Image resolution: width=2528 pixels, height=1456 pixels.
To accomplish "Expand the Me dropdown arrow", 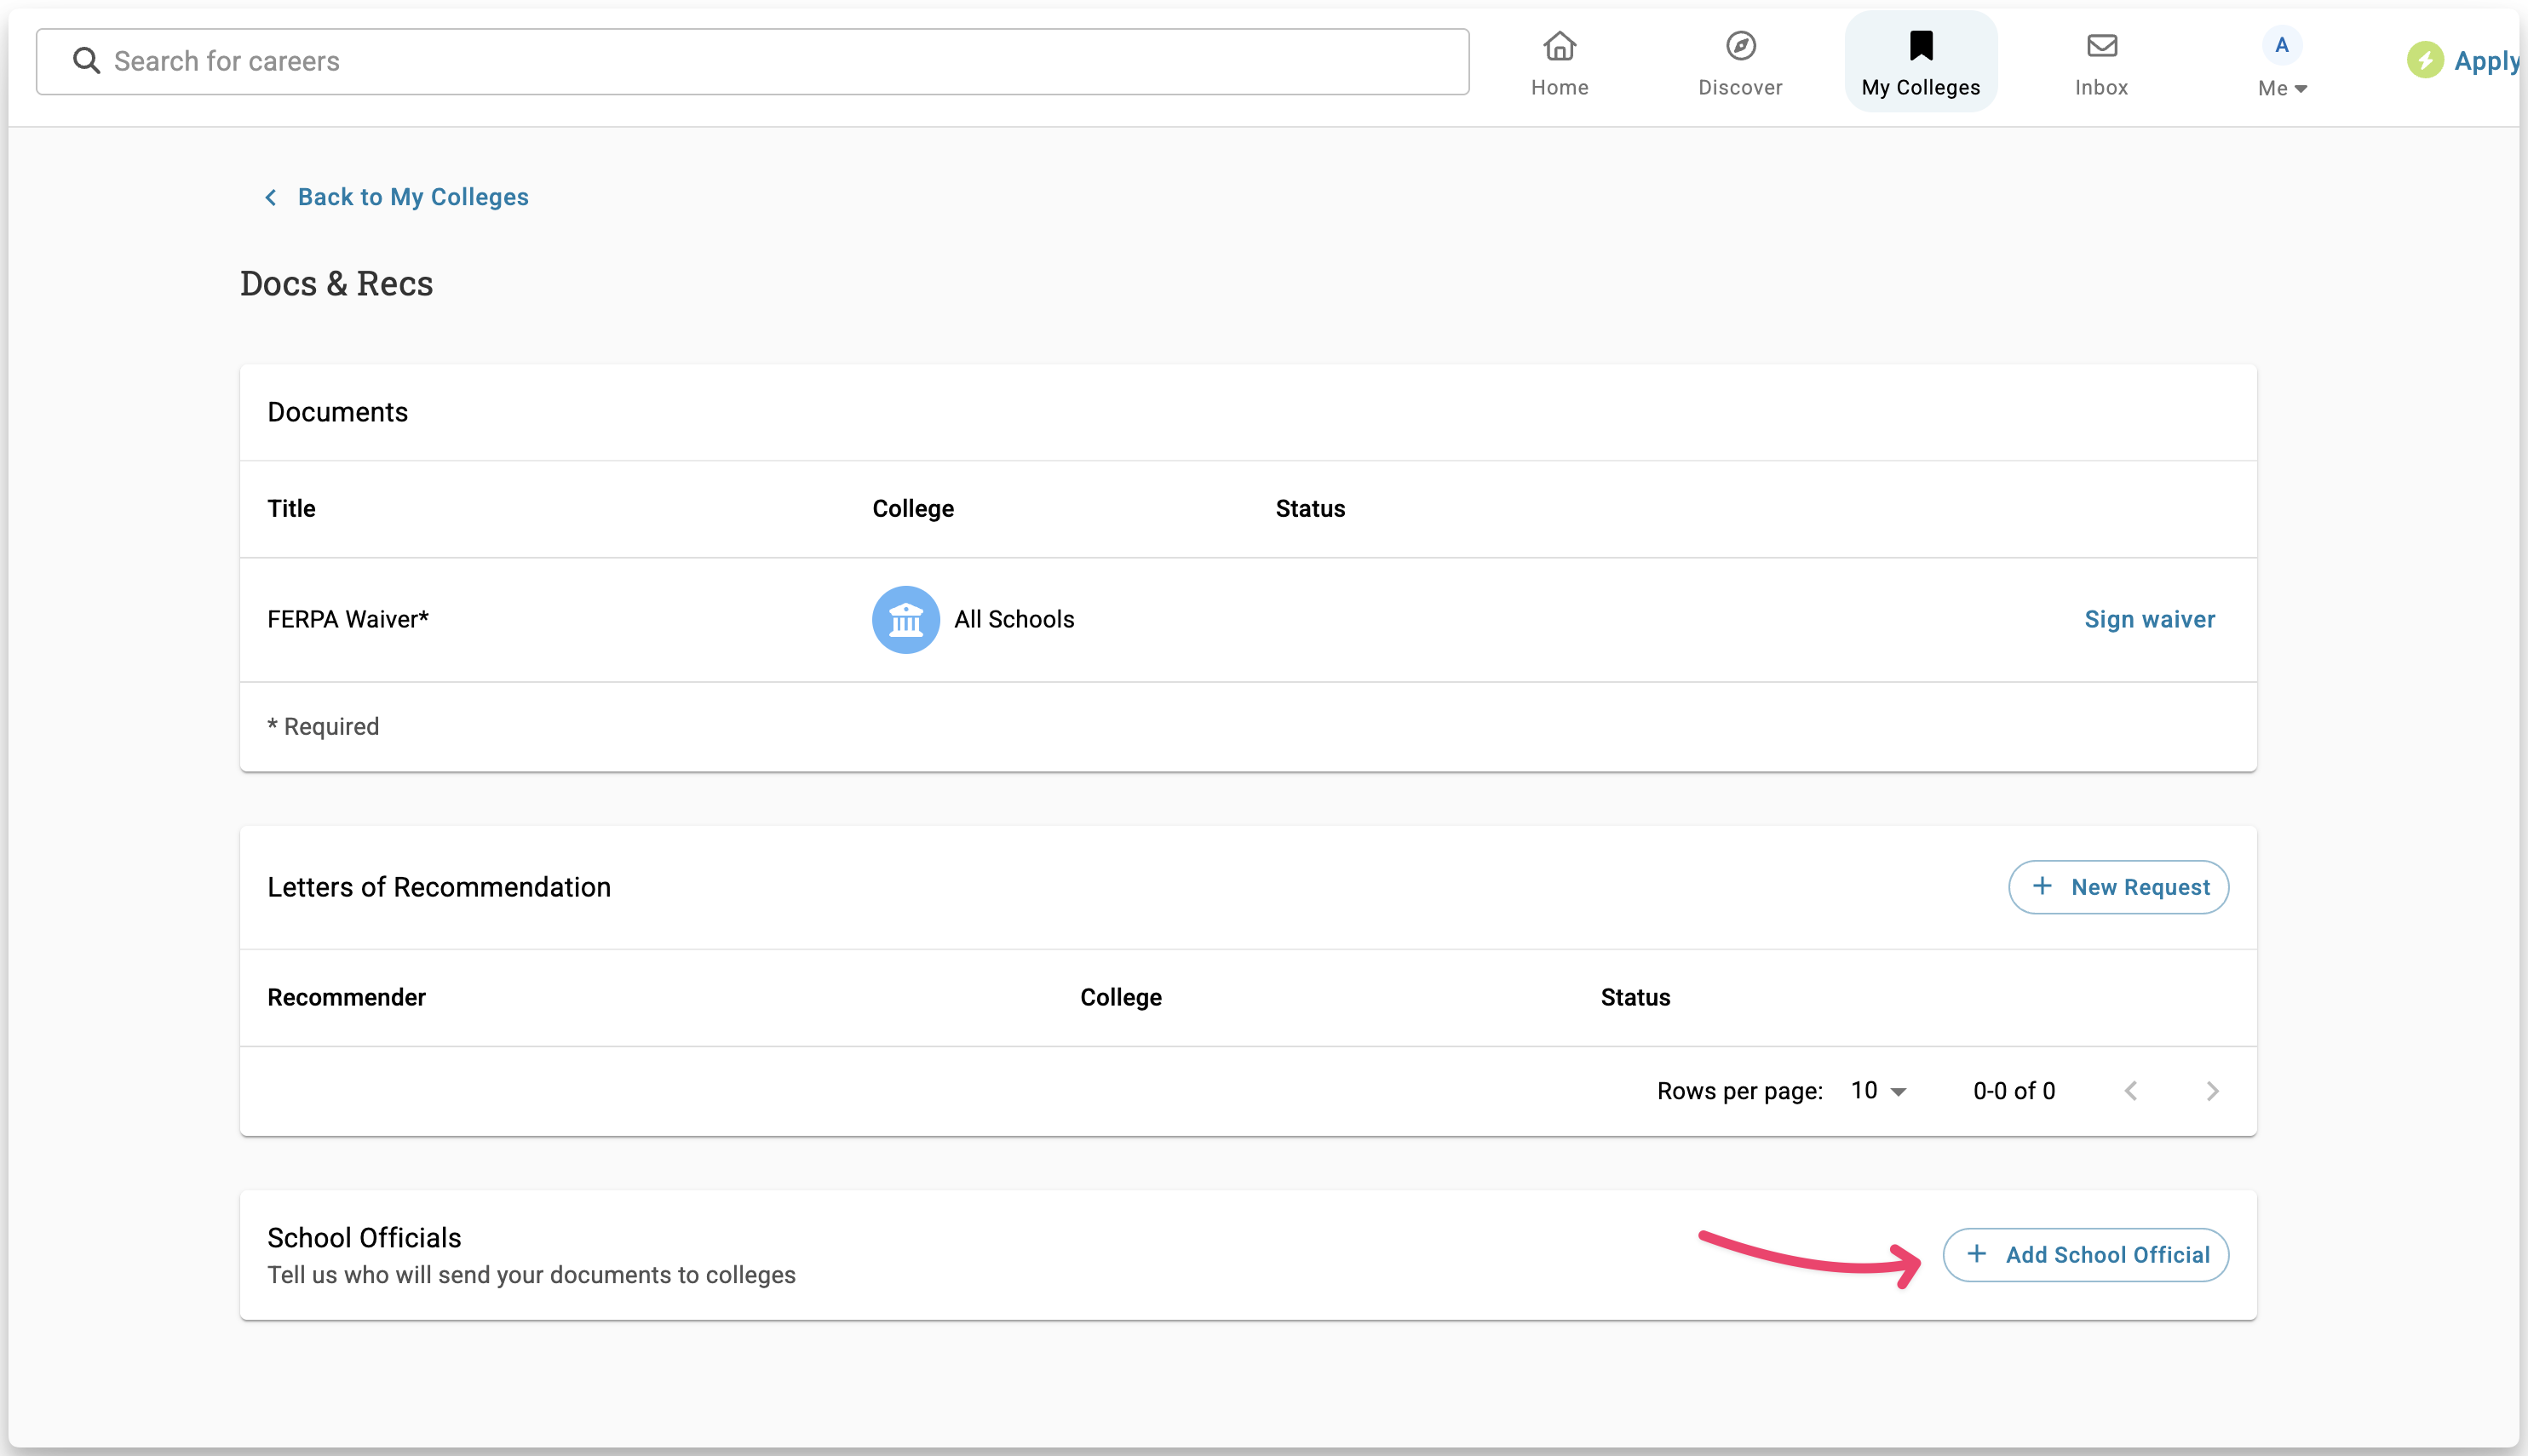I will [2300, 89].
